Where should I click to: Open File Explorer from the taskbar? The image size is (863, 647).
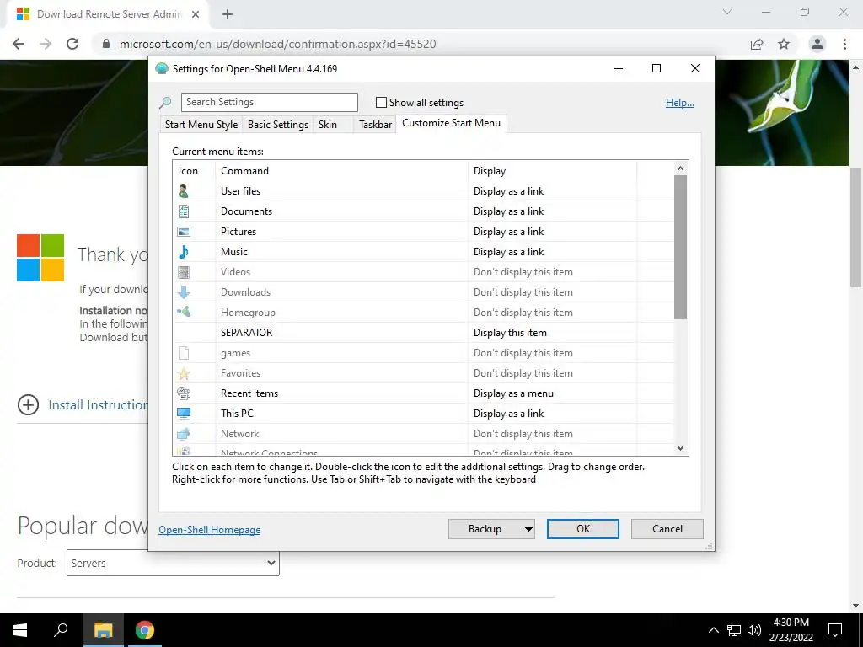pos(103,630)
